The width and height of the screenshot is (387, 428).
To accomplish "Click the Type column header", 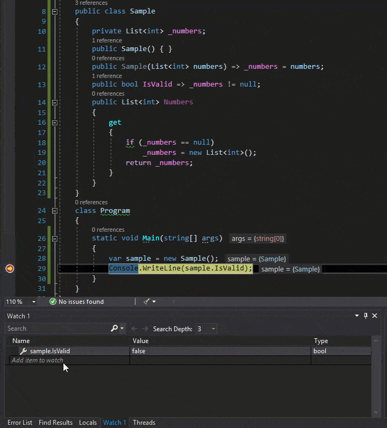I will (321, 341).
